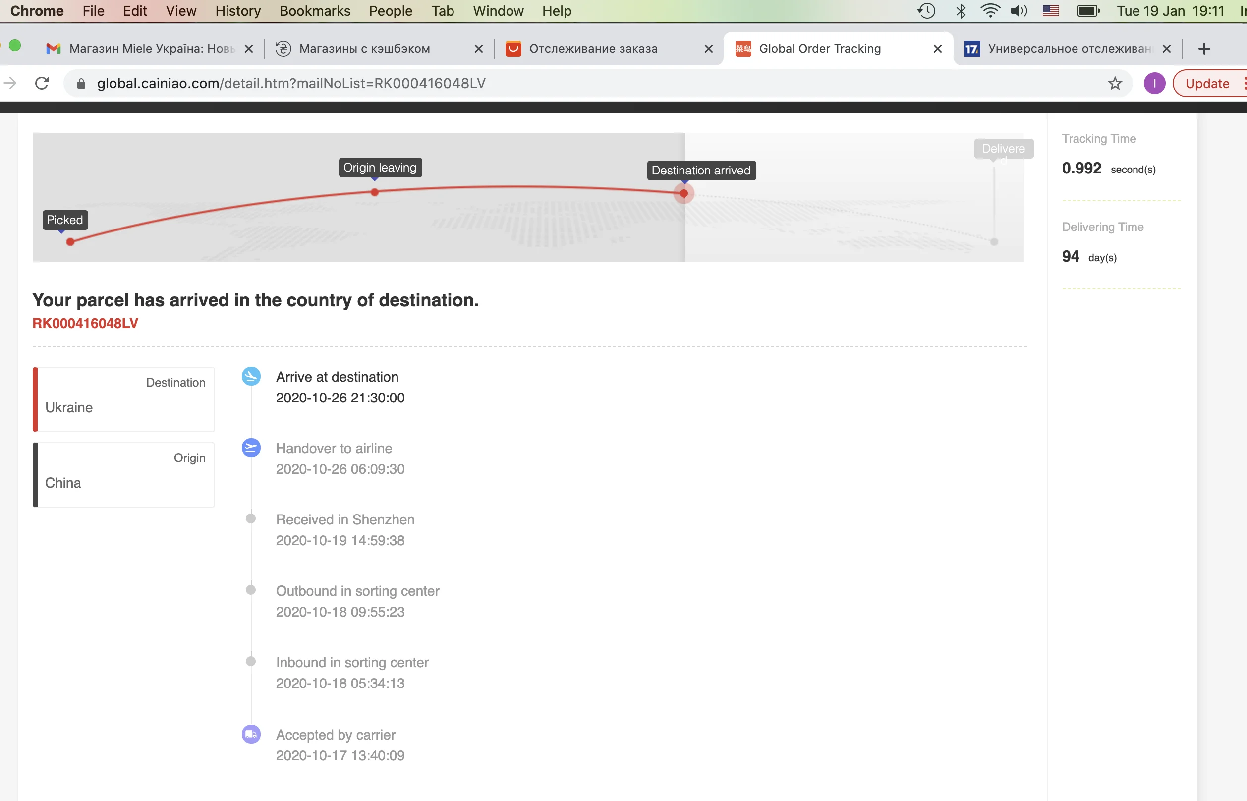Switch to the Магазины с кэшбэком tab
Viewport: 1247px width, 801px height.
point(364,49)
